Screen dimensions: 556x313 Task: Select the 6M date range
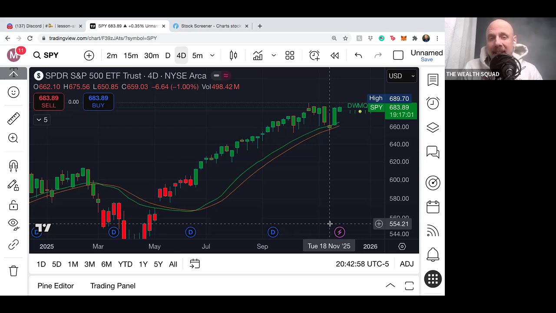pyautogui.click(x=106, y=264)
